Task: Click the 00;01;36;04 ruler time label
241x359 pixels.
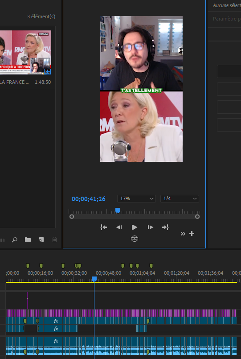Action: (x=210, y=273)
